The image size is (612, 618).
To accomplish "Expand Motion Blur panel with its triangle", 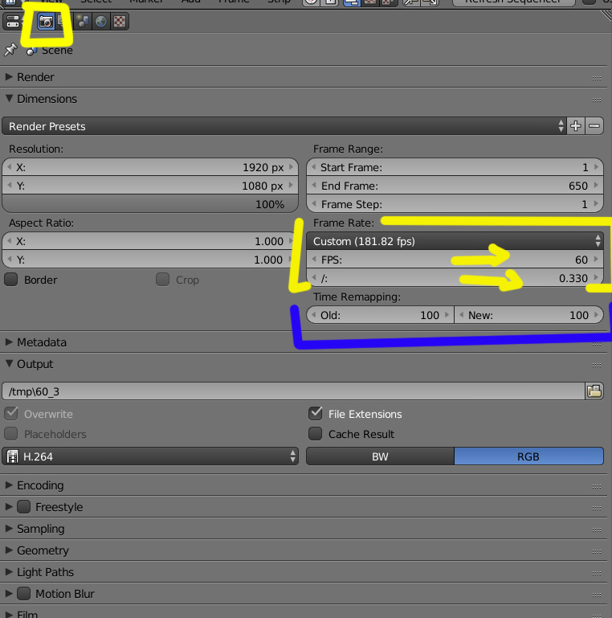I will (9, 594).
